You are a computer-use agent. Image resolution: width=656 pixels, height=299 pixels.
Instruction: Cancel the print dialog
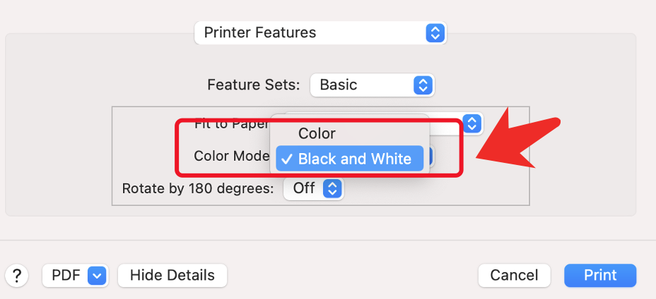[x=514, y=275]
